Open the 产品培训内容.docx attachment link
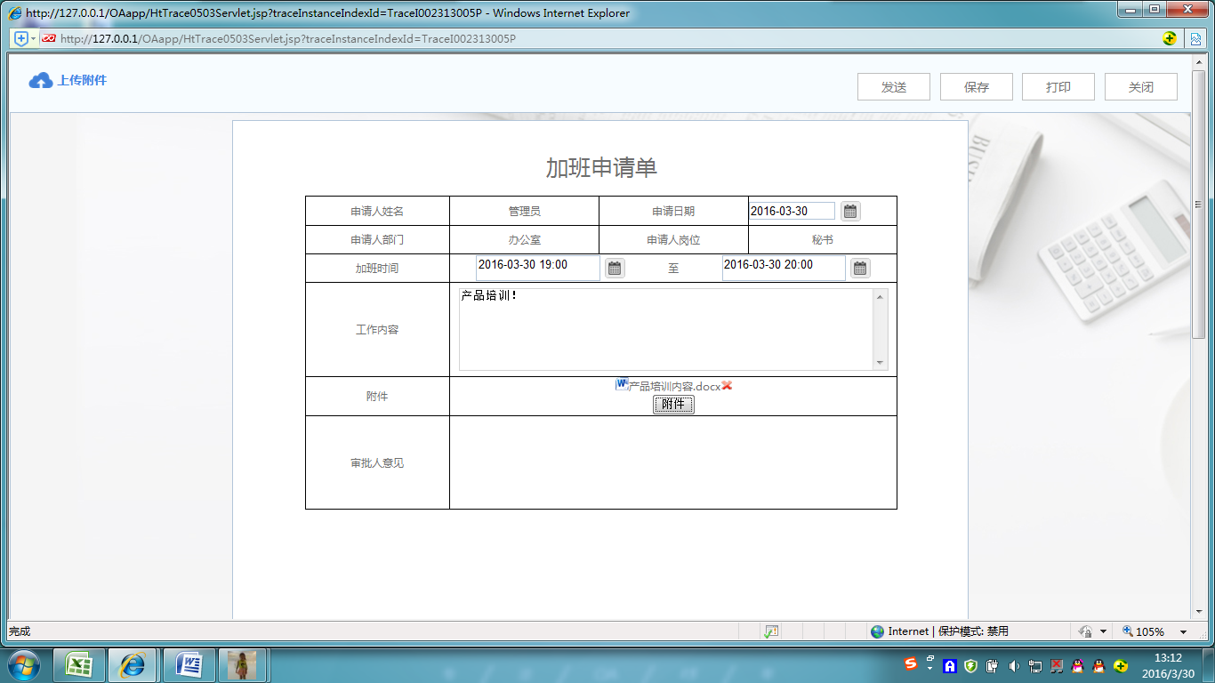Image resolution: width=1215 pixels, height=683 pixels. coord(672,385)
